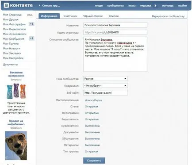Change the Обсуждения setting Выключены
This screenshot has width=192, height=165.
(x=92, y=138)
